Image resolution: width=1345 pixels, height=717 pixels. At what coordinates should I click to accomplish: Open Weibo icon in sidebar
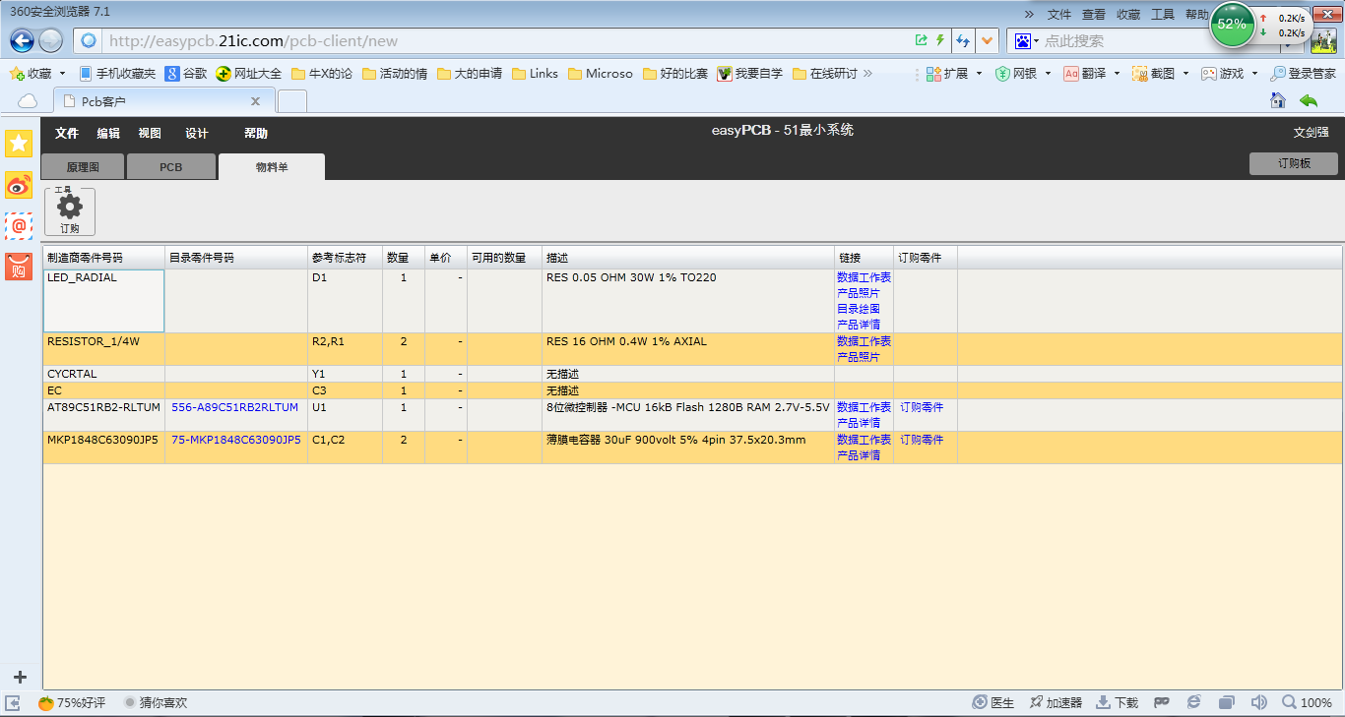19,185
